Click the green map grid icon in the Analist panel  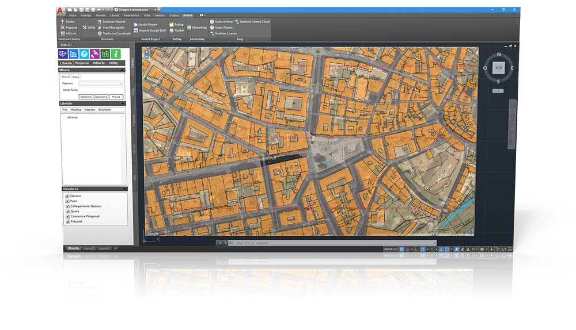click(105, 54)
